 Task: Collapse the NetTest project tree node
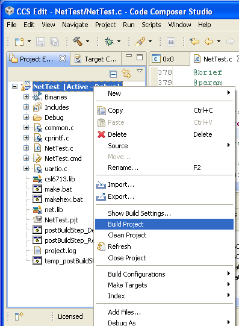(x=14, y=86)
